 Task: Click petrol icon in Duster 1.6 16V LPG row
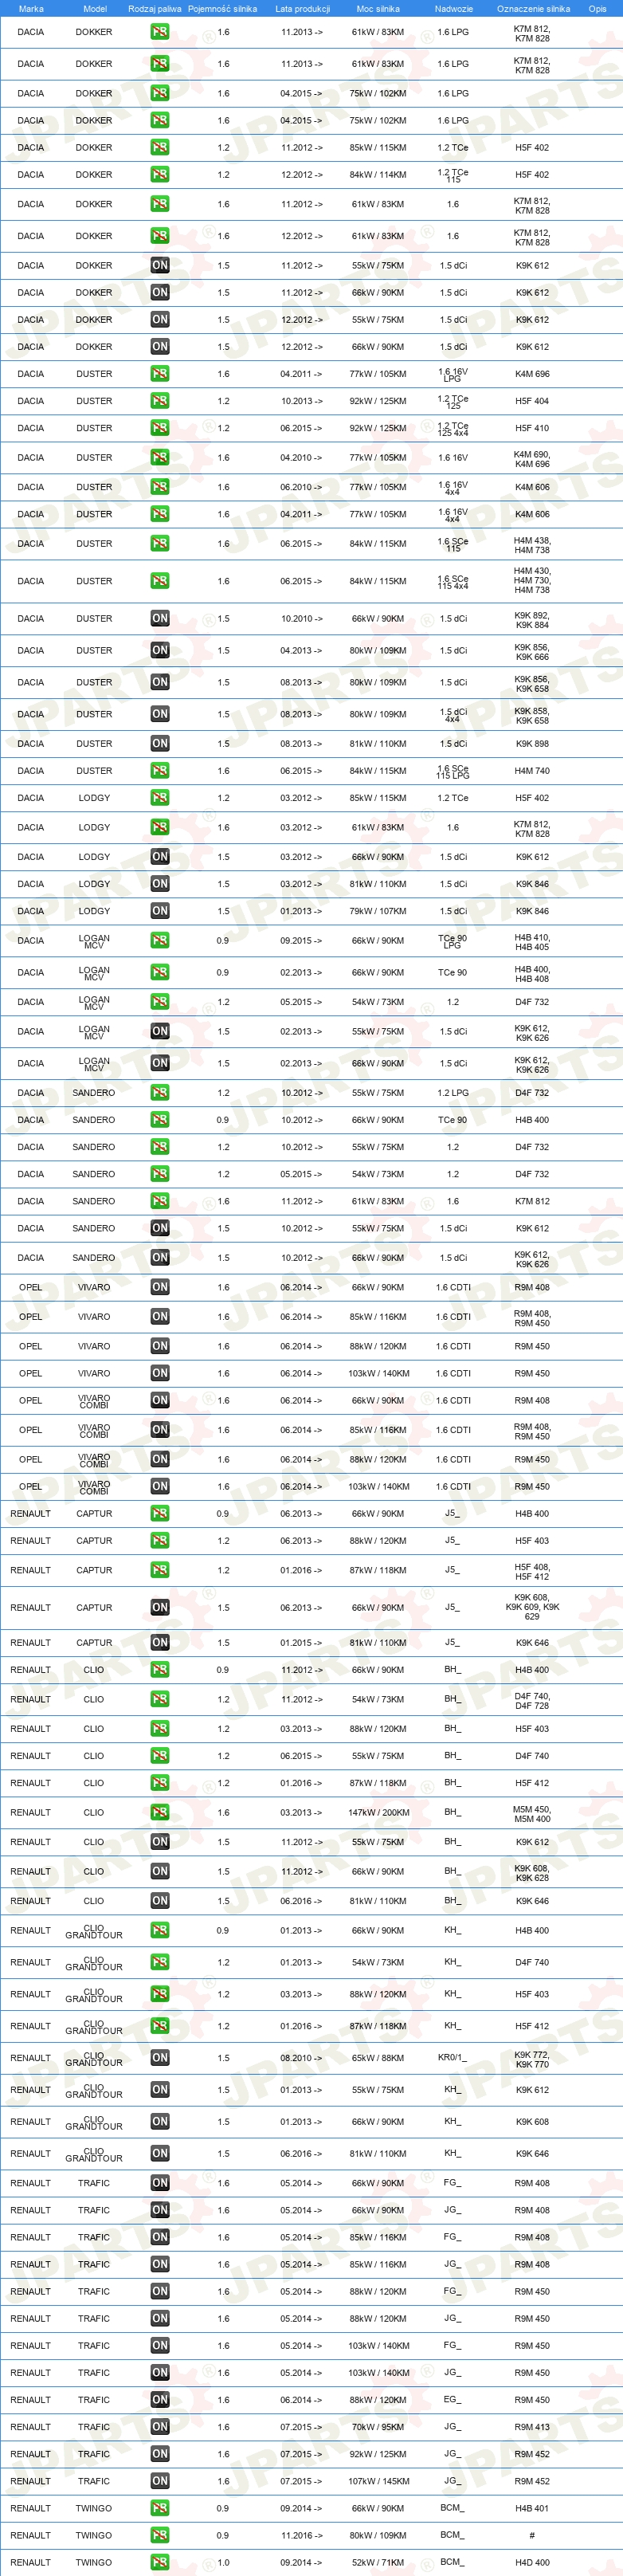[x=160, y=374]
